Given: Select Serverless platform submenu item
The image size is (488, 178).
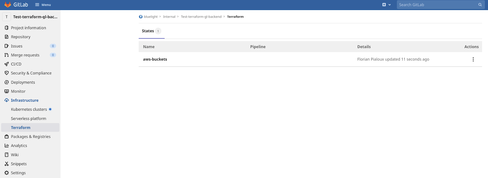Looking at the screenshot, I should tap(28, 118).
